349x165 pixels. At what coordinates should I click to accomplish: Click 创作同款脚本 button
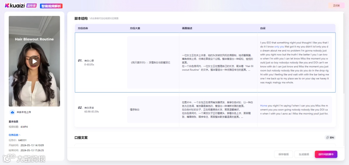[326, 154]
